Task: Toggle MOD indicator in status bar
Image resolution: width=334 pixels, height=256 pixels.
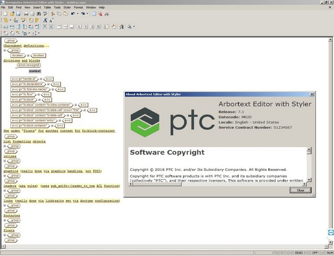Action: coord(307,253)
